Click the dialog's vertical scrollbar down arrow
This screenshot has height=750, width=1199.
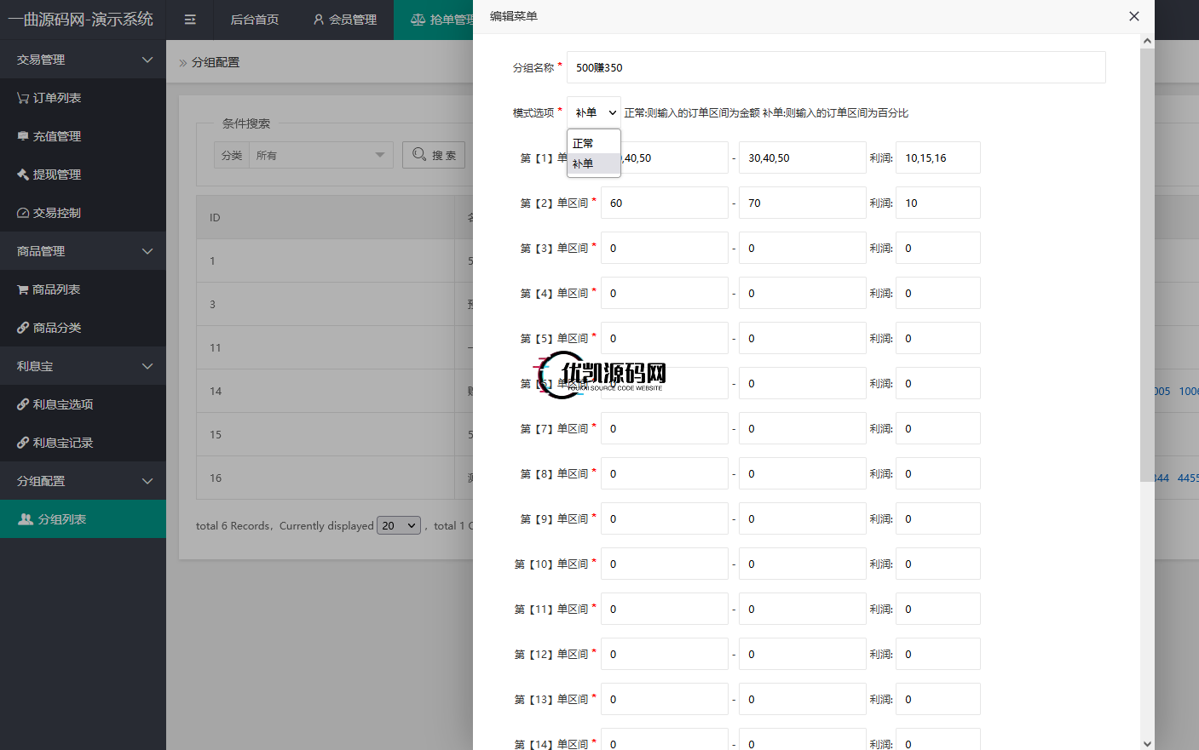tap(1147, 743)
